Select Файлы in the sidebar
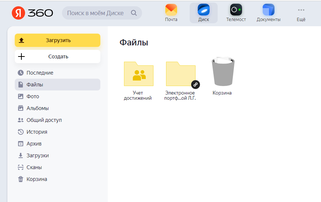The image size is (321, 202). click(x=58, y=85)
